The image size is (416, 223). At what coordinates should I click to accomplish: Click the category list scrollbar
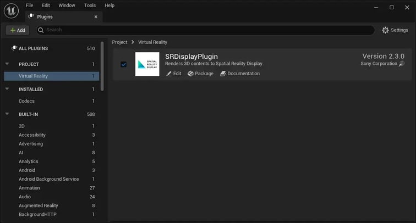(x=102, y=66)
